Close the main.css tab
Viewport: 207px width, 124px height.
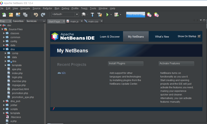[x=102, y=21]
